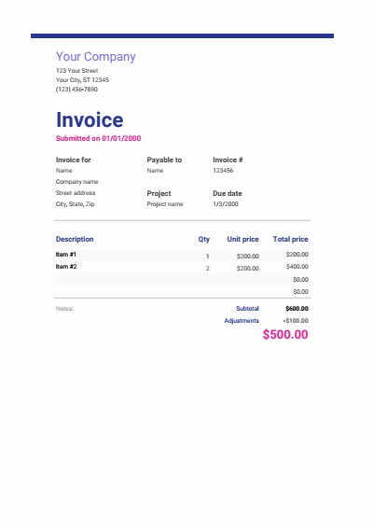
Task: Click the quantity 1 for Item #1
Action: pos(208,257)
